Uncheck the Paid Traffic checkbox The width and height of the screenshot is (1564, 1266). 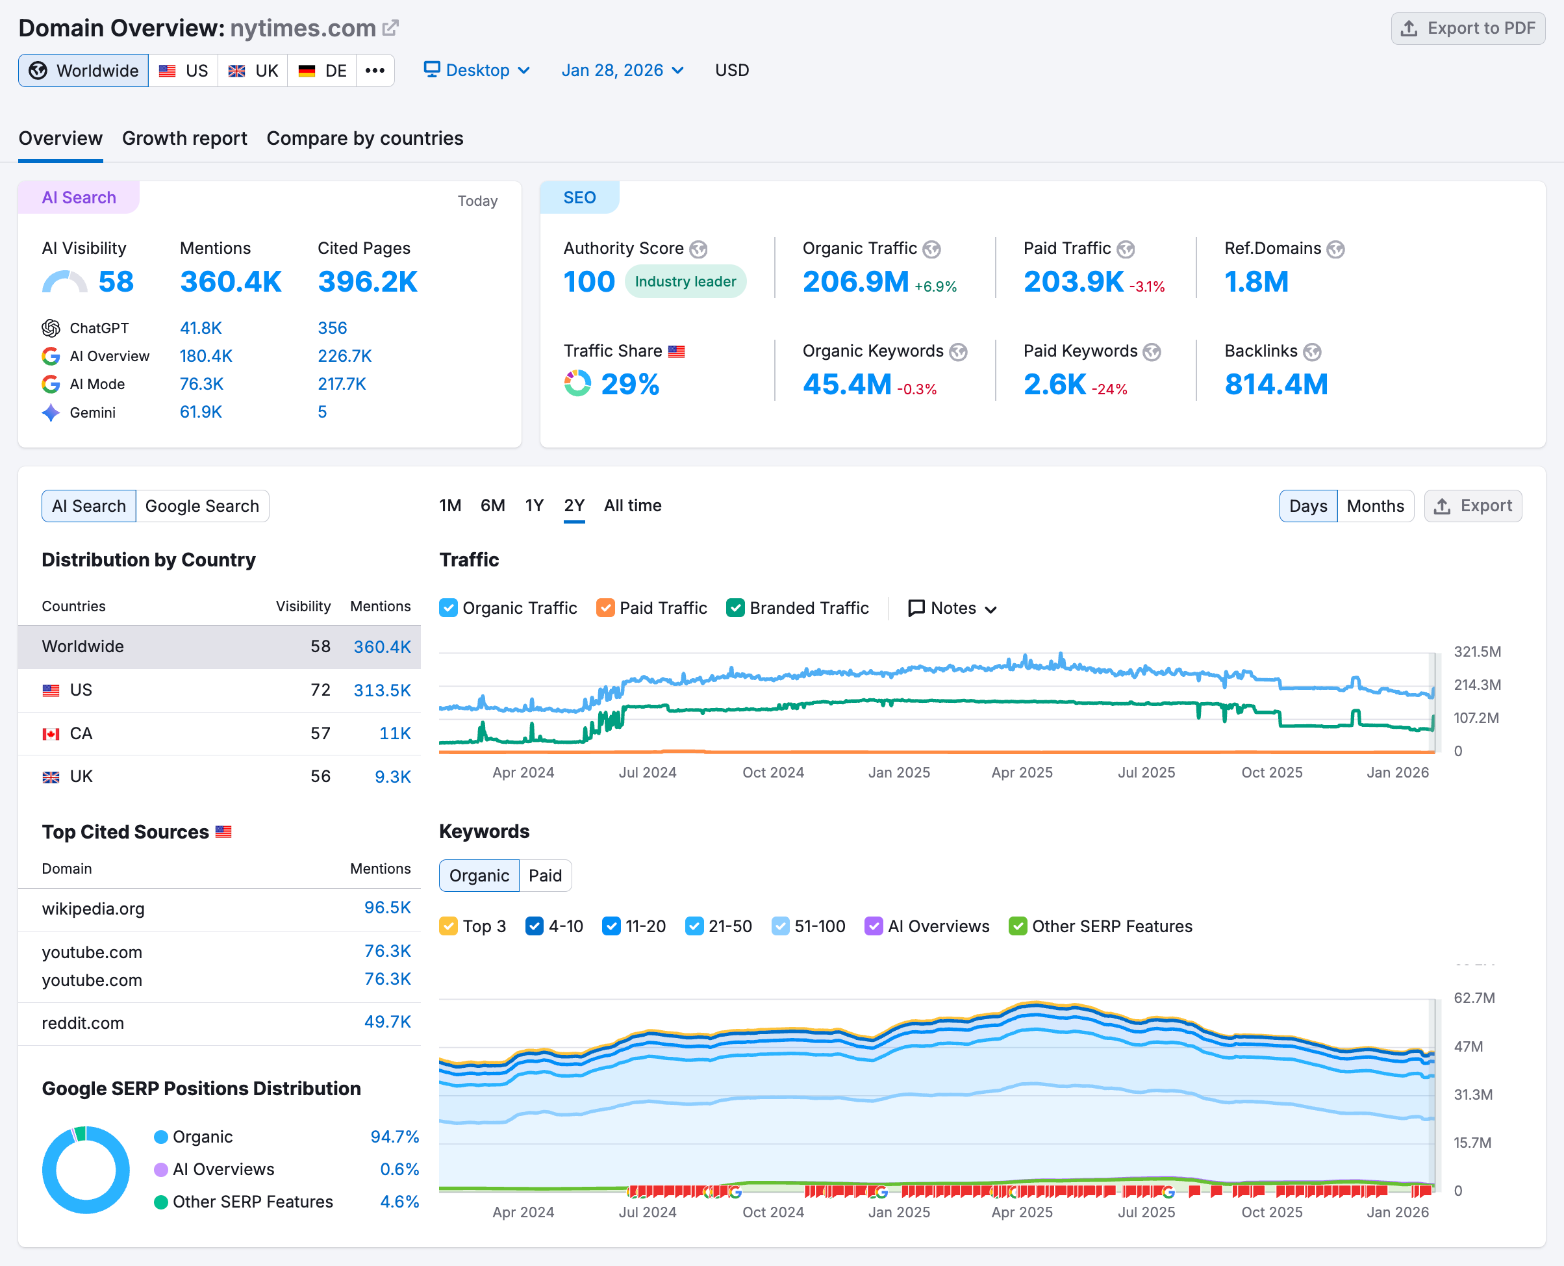click(x=606, y=607)
